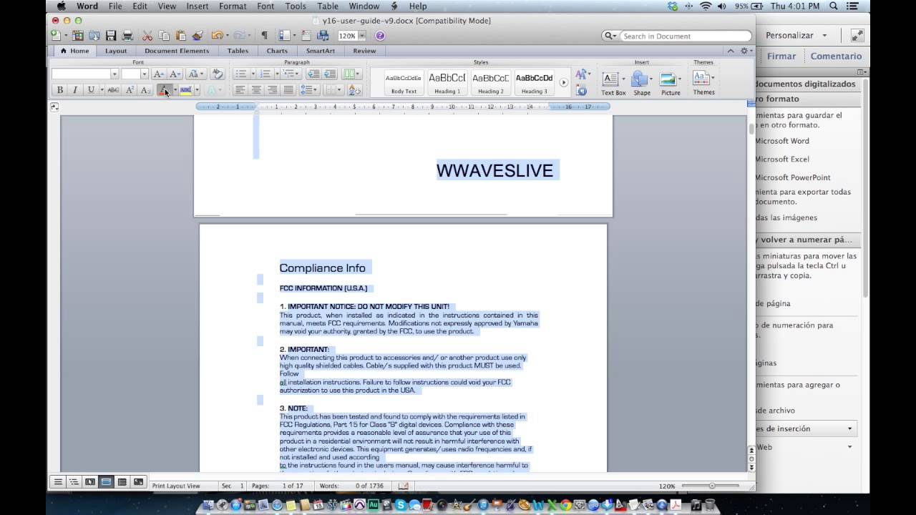The image size is (916, 515).
Task: Open the Themes gallery
Action: (x=703, y=83)
